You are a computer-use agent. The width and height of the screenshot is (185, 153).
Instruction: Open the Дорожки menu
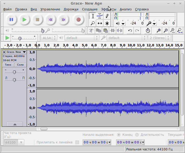(71, 9)
